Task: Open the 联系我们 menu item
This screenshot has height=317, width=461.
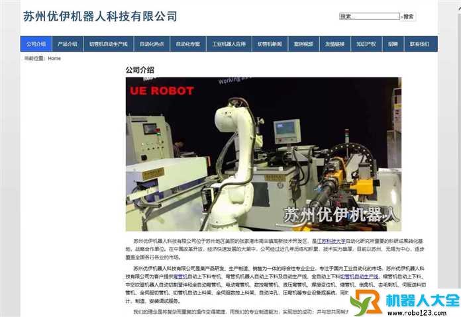Action: 420,44
